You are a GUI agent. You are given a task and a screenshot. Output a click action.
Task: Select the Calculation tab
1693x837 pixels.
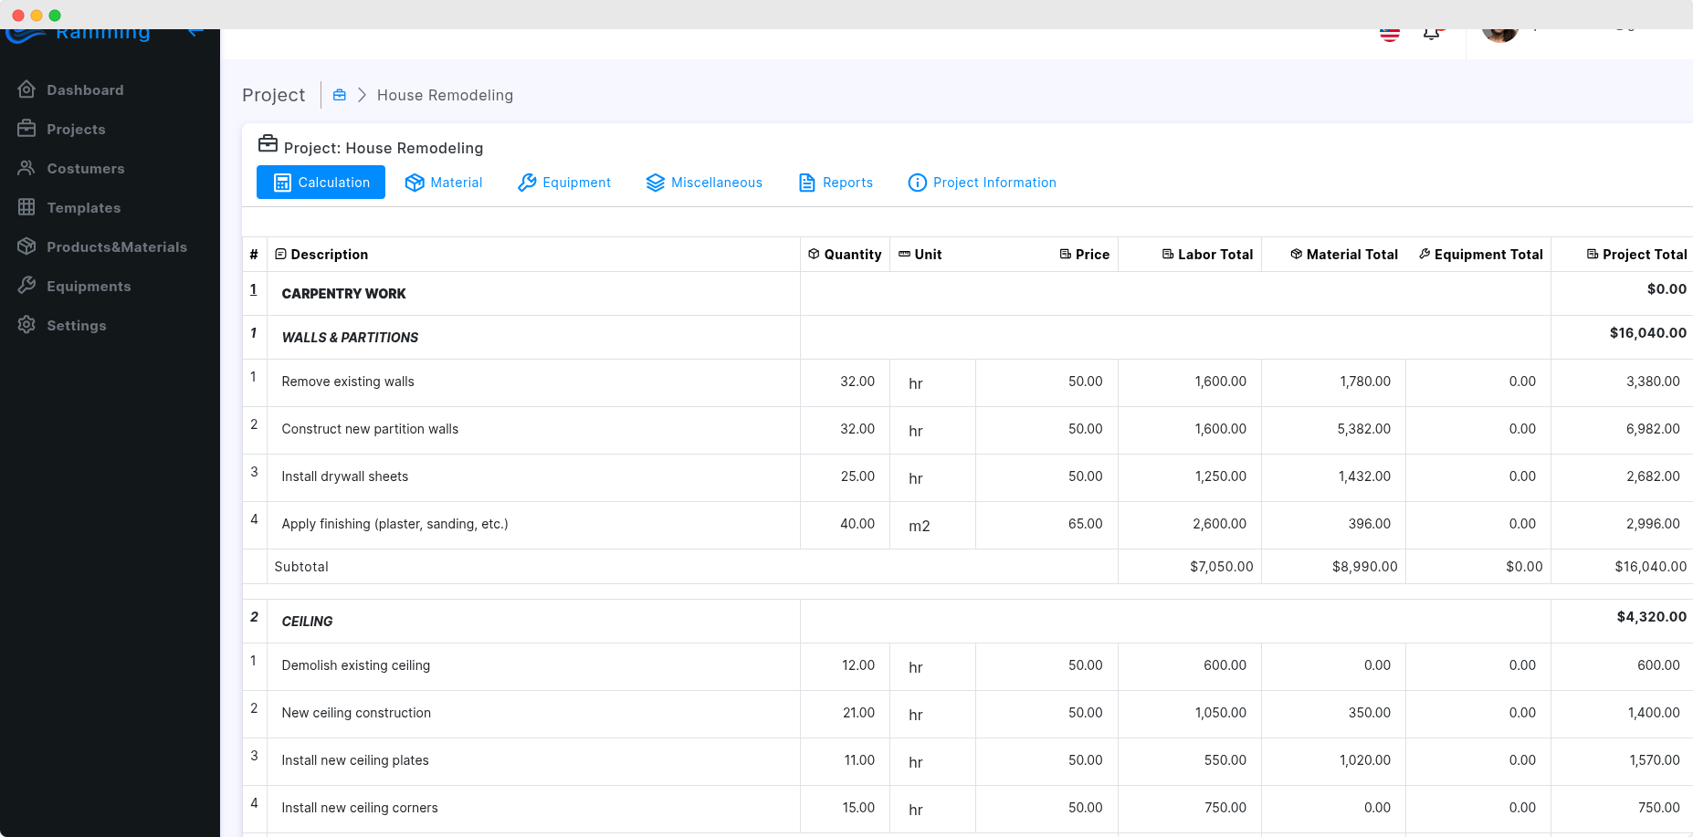click(x=321, y=183)
